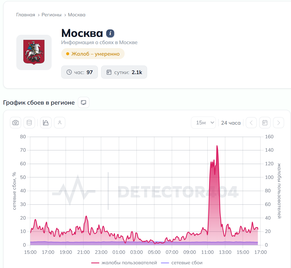Open the calendar date picker icon
The height and width of the screenshot is (268, 291).
click(265, 123)
